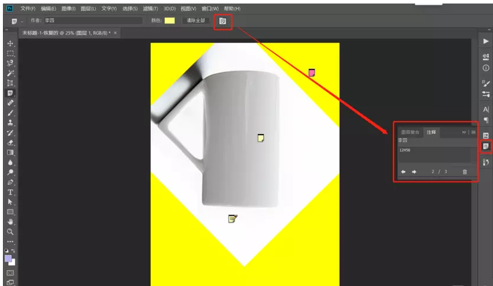
Task: Select the Horizontal Type tool
Action: pyautogui.click(x=10, y=192)
